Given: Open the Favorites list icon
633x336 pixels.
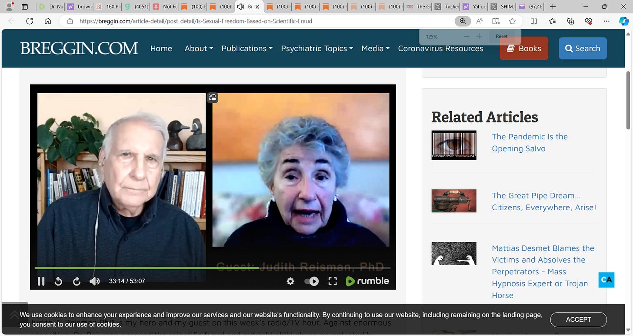Looking at the screenshot, I should point(552,21).
